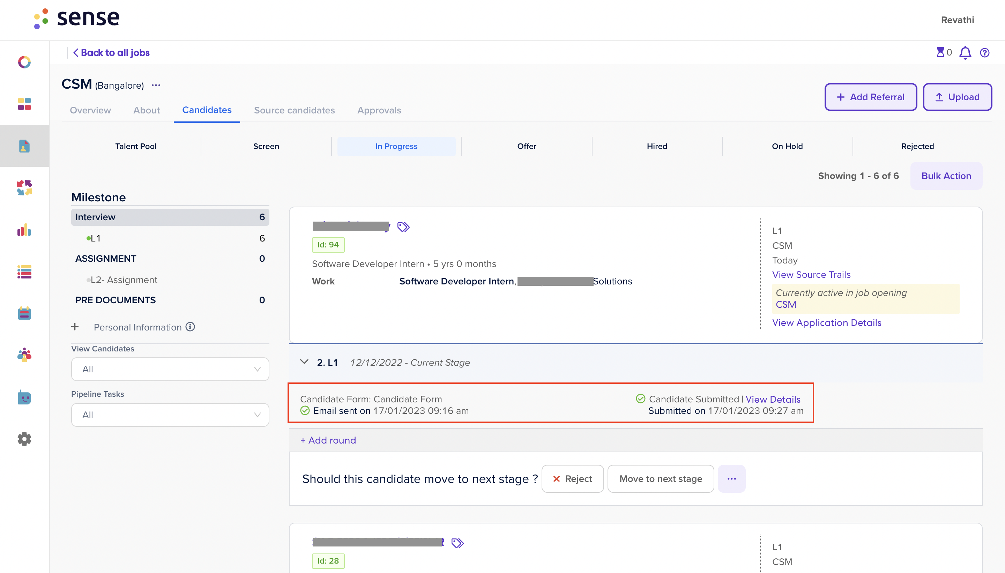The width and height of the screenshot is (1005, 573).
Task: Click the Showing 1 - 6 of 6 text
Action: (858, 176)
